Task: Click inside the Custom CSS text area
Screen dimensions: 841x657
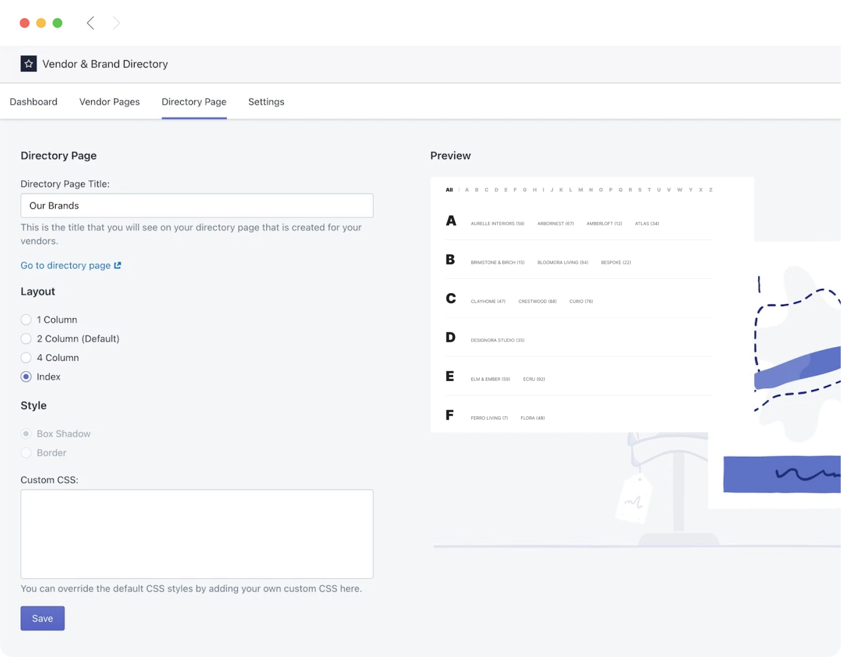Action: pos(197,533)
